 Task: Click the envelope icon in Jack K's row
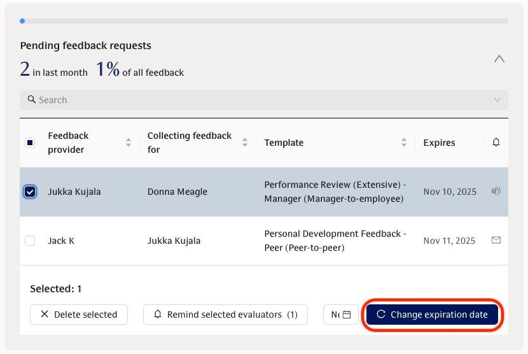point(496,240)
